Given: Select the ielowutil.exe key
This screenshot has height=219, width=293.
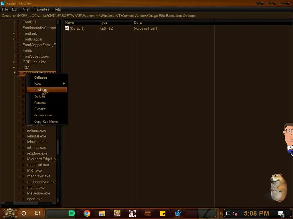Looking at the screenshot, I should click(37, 142).
